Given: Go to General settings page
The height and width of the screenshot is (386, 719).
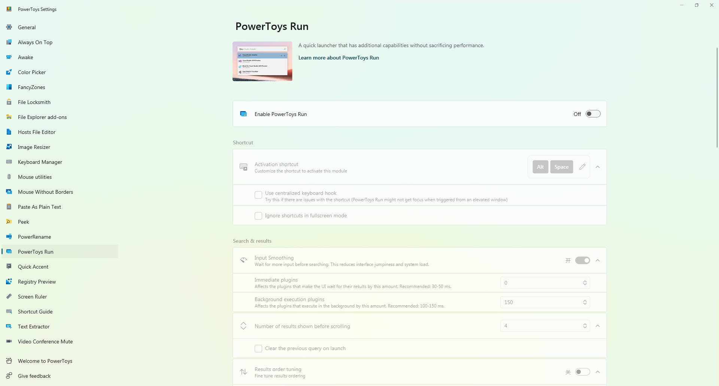Looking at the screenshot, I should click(27, 27).
